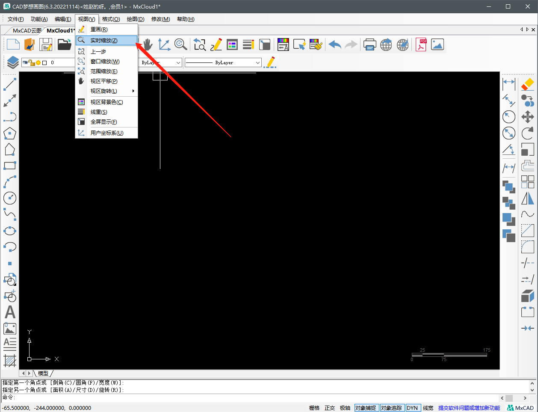Switch to the 模型 model tab
Viewport: 538px width, 412px height.
(43, 373)
